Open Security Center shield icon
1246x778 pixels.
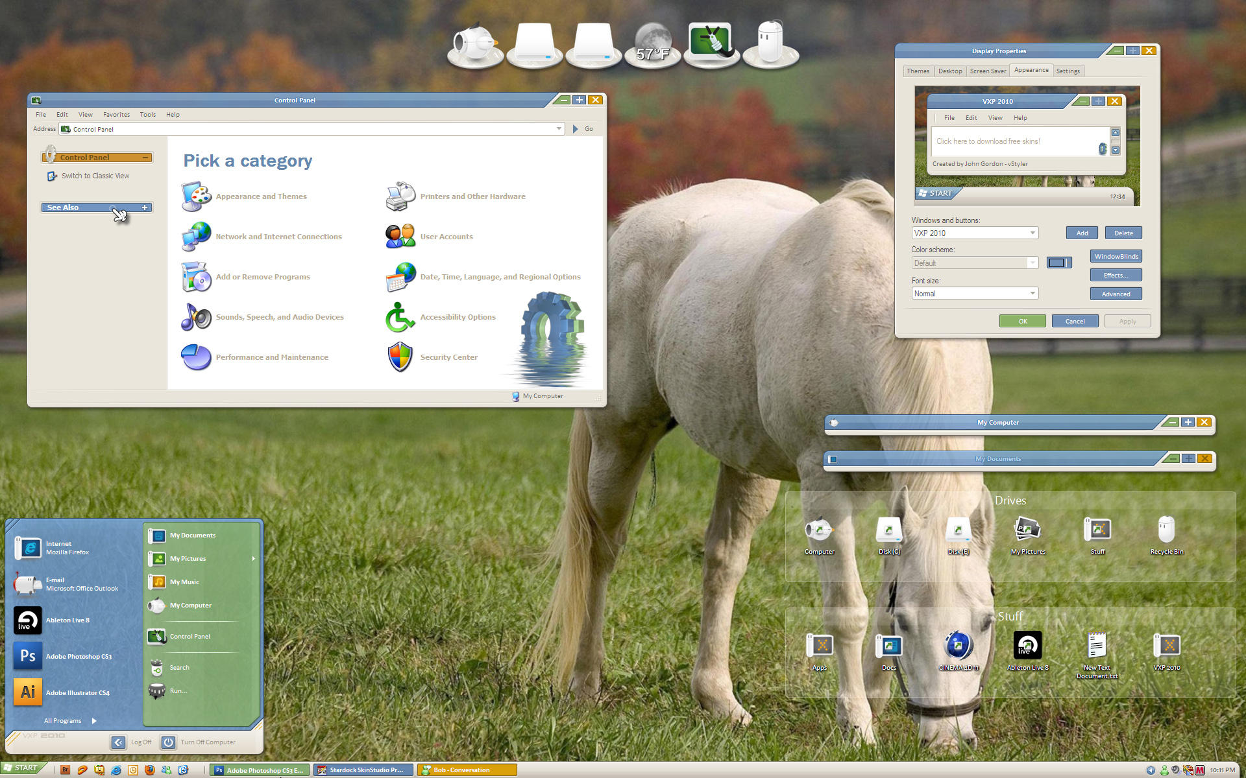coord(400,357)
